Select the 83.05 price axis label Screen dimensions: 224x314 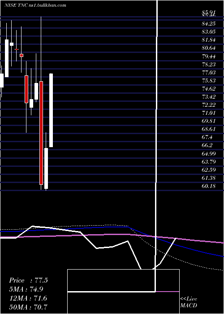[x=209, y=32]
